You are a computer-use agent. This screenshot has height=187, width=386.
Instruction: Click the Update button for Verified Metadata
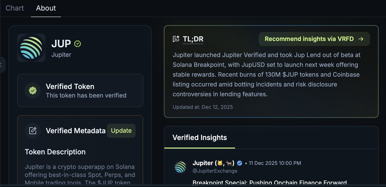pyautogui.click(x=121, y=130)
